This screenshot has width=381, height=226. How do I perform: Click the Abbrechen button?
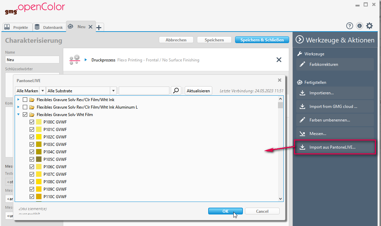pos(176,40)
